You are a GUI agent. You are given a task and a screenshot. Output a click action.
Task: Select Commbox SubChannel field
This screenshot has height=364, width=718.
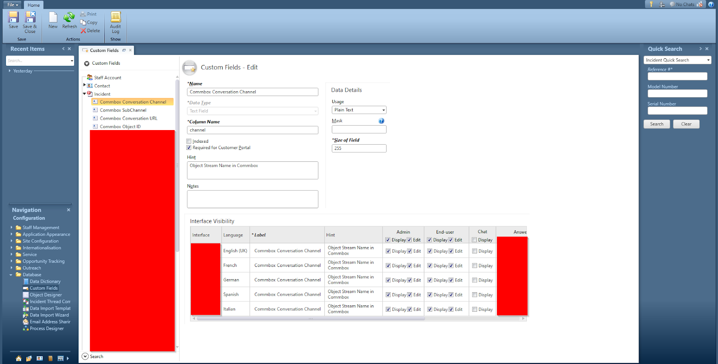click(123, 110)
